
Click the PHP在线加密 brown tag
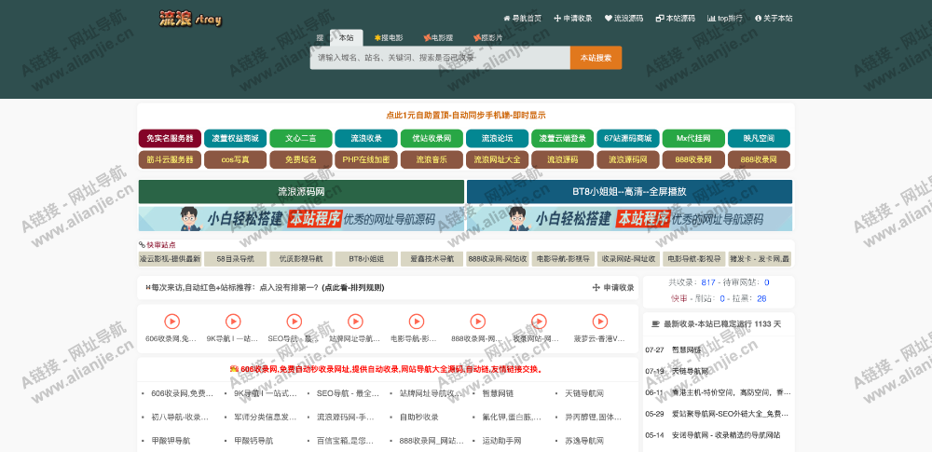pyautogui.click(x=366, y=160)
